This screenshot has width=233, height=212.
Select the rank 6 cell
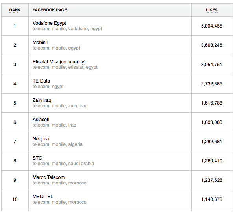(15, 122)
